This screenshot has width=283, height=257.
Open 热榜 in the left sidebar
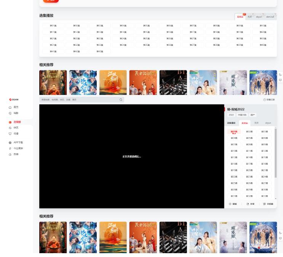click(x=16, y=154)
